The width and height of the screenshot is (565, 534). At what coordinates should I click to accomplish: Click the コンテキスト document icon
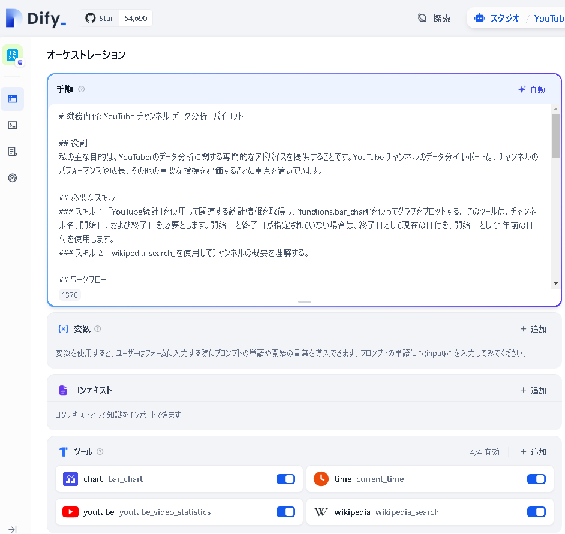(x=63, y=390)
